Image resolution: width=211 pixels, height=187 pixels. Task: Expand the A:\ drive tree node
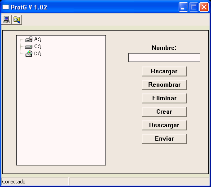point(38,39)
